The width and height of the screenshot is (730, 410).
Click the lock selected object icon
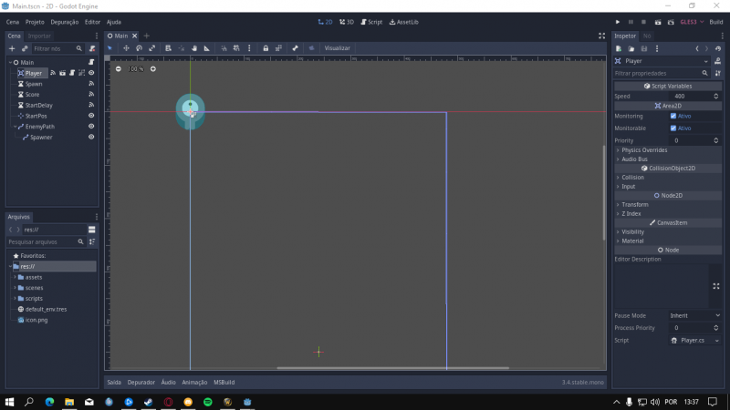[266, 48]
